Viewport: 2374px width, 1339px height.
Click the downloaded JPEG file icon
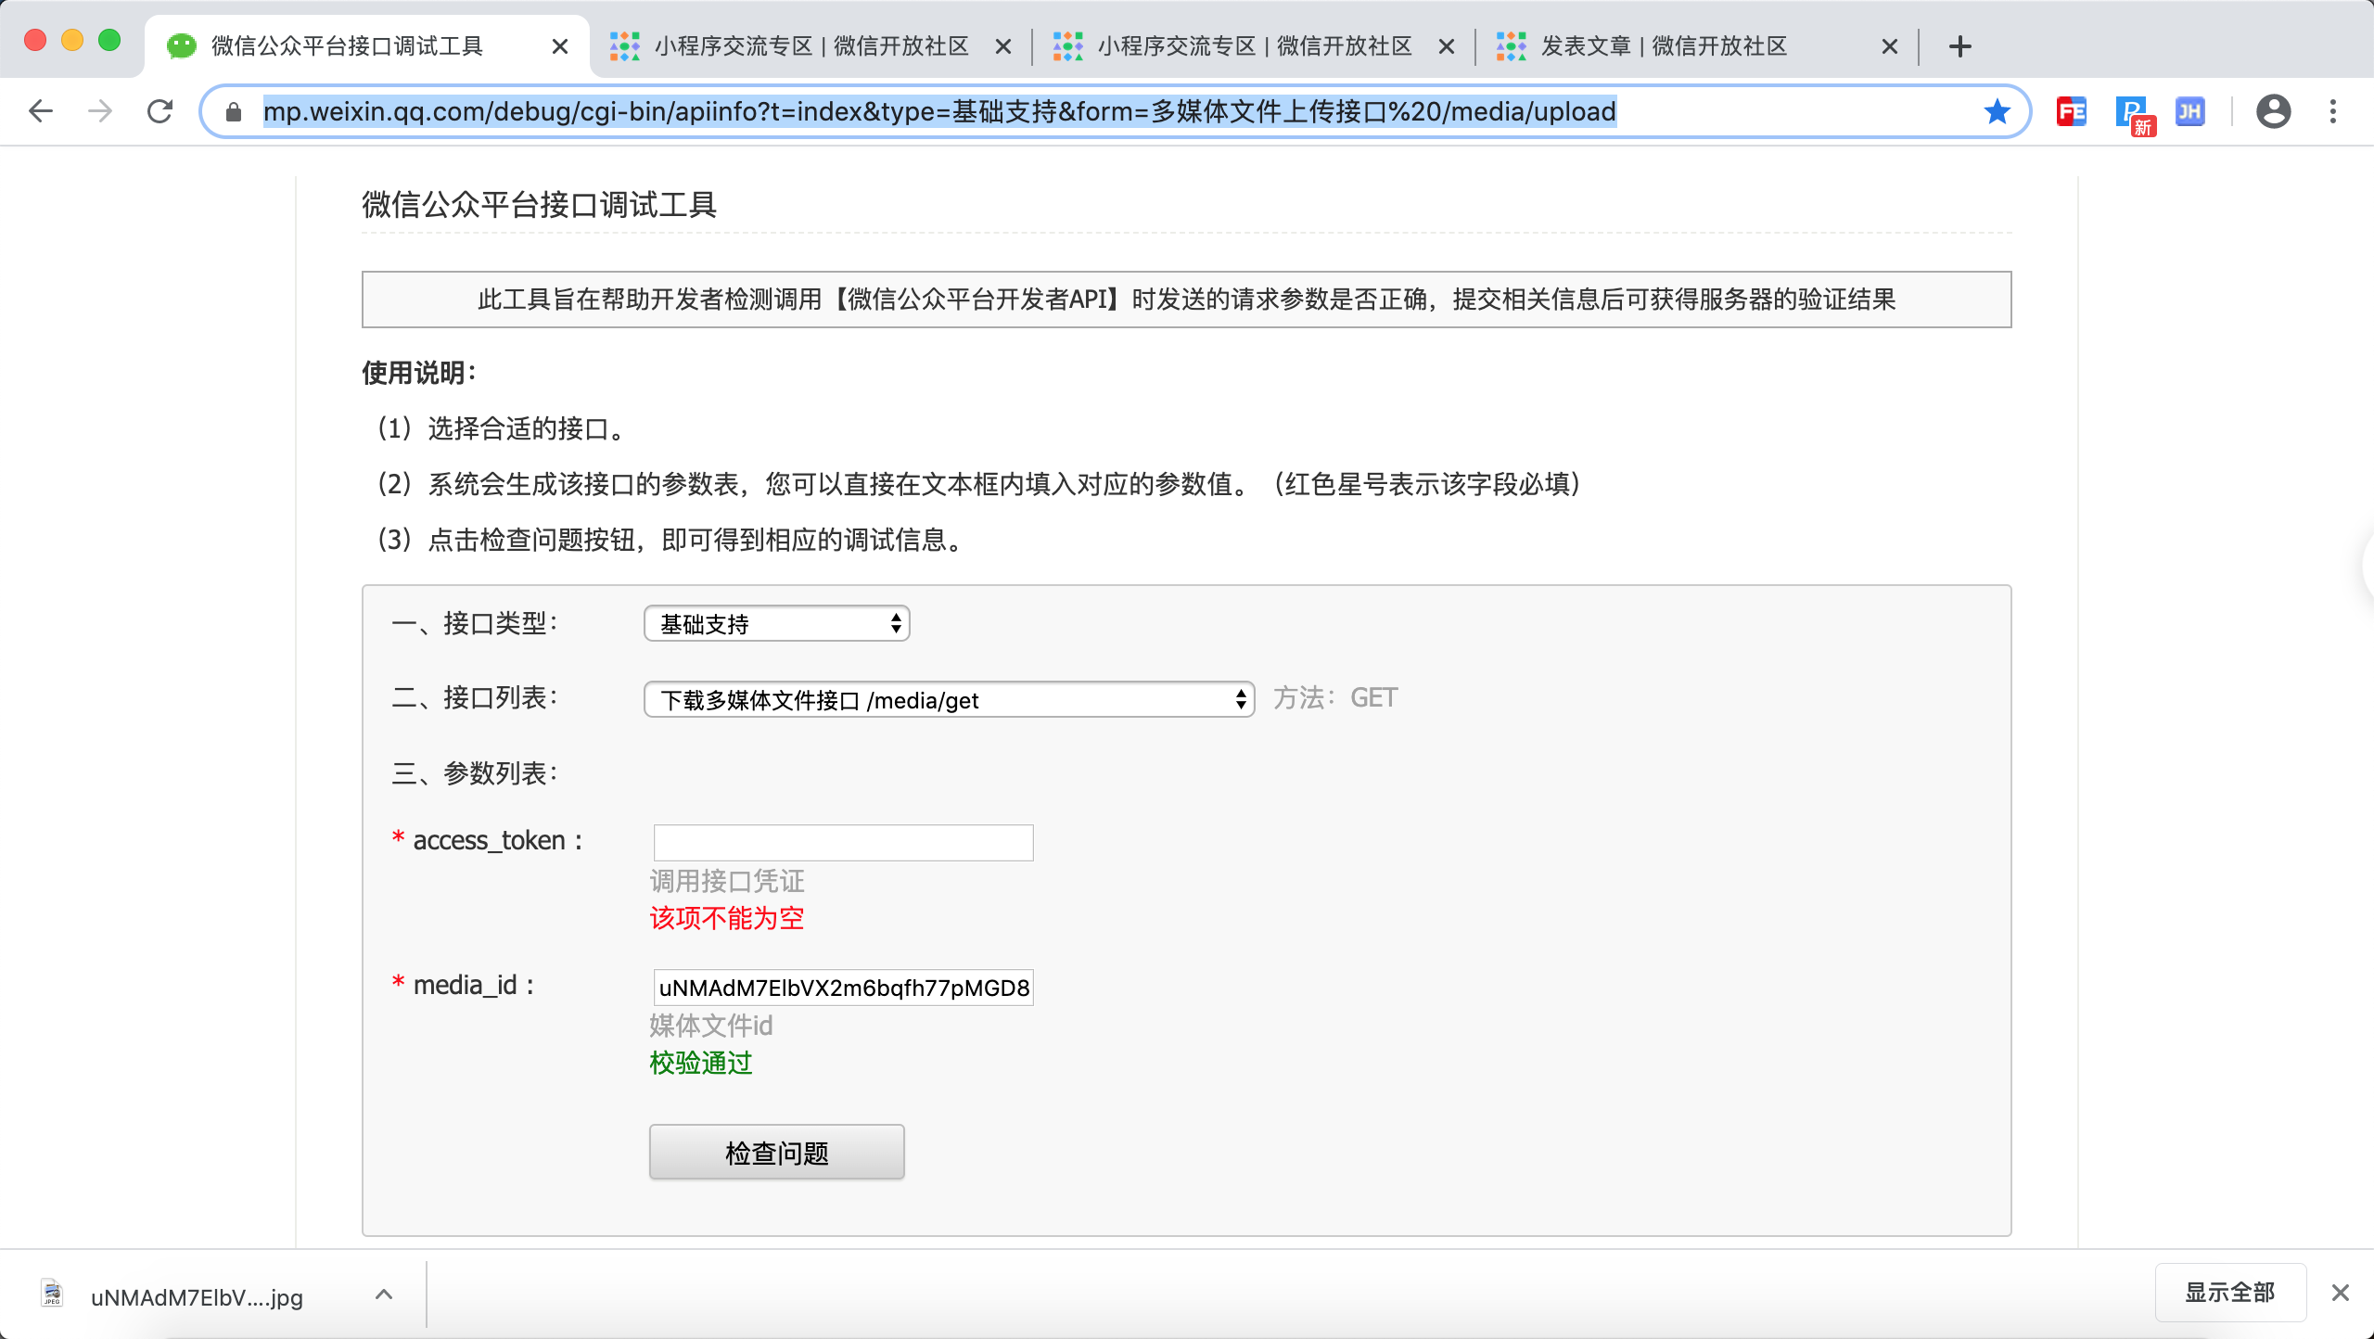tap(53, 1294)
